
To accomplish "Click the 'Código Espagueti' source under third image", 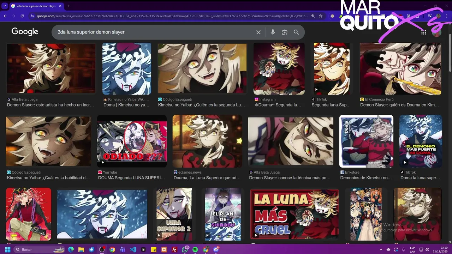I will pos(177,99).
